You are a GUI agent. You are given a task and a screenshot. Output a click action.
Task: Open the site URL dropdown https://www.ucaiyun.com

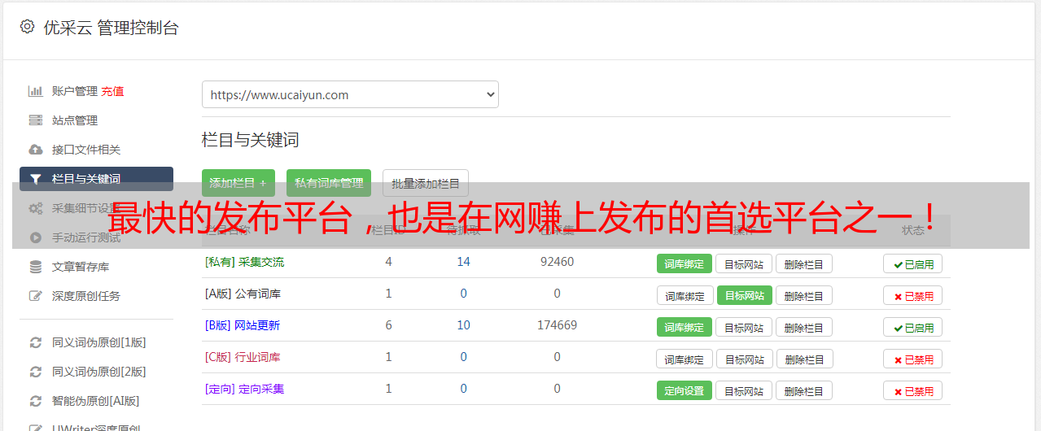coord(350,94)
